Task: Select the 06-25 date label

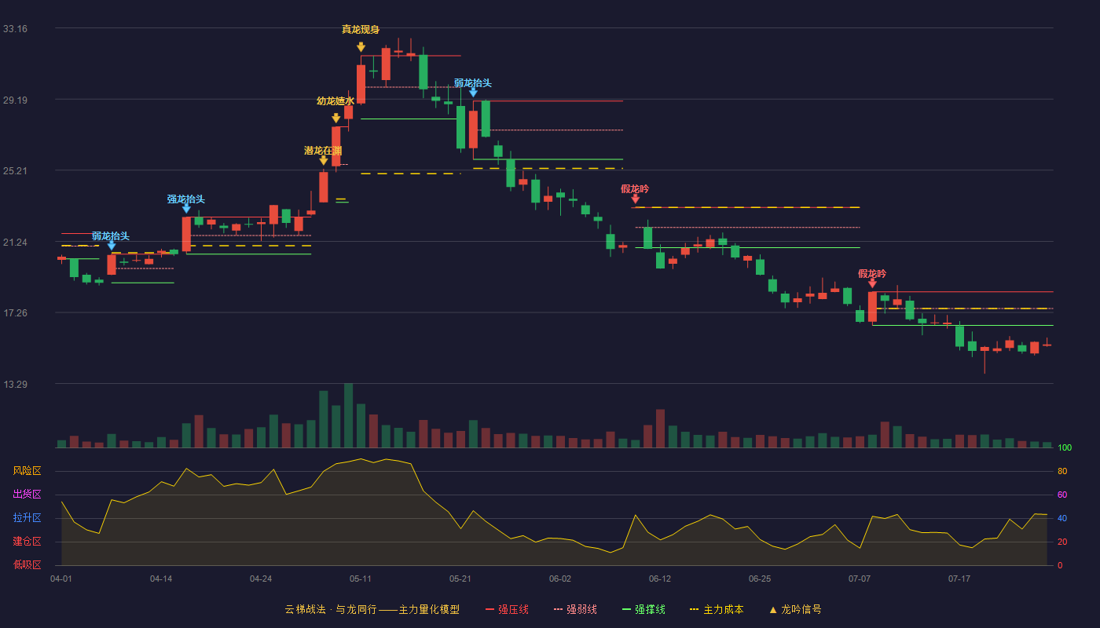Action: 760,579
